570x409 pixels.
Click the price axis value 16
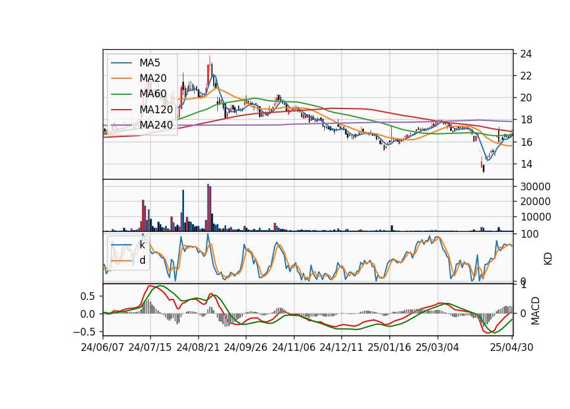[525, 142]
